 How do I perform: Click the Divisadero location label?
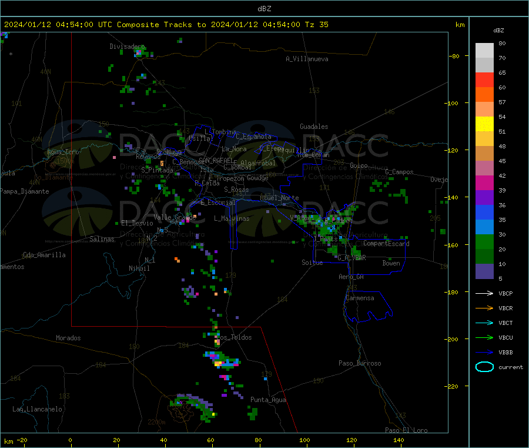point(127,47)
